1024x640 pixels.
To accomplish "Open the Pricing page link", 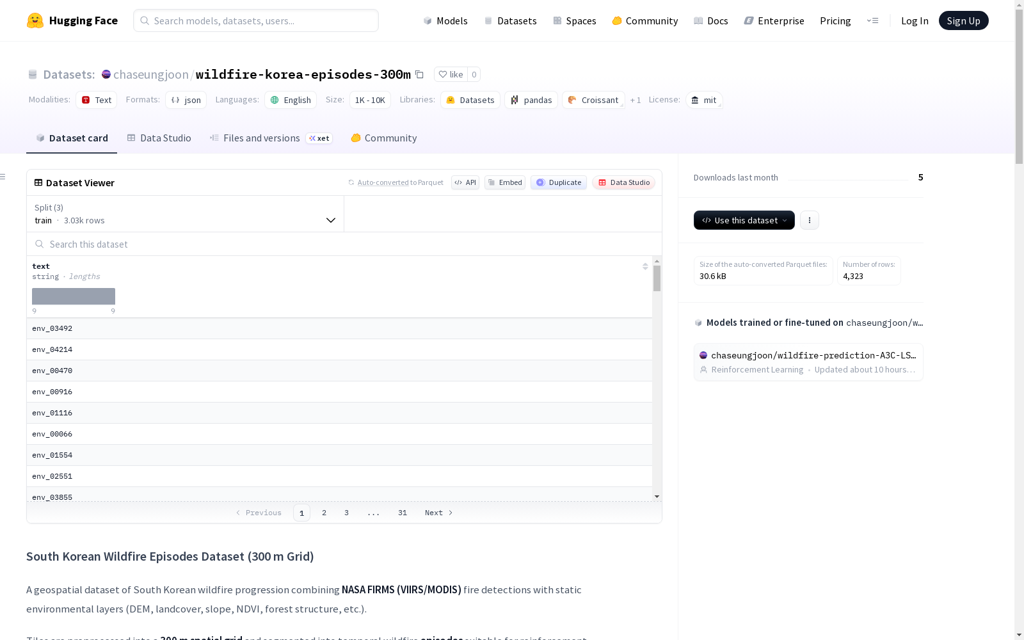I will (835, 20).
